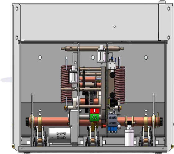The image size is (174, 154).
Task: Click the green opening button marked O
Action: click(x=94, y=118)
